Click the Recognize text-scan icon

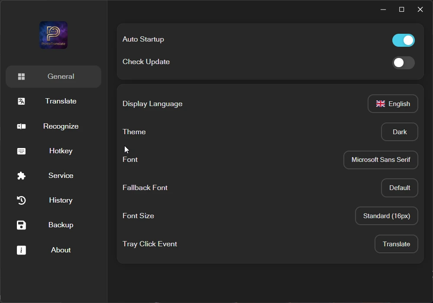tap(21, 126)
